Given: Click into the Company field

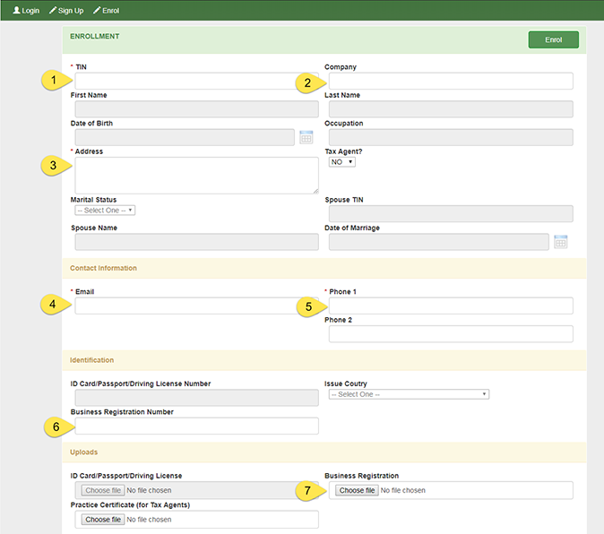Looking at the screenshot, I should [451, 82].
